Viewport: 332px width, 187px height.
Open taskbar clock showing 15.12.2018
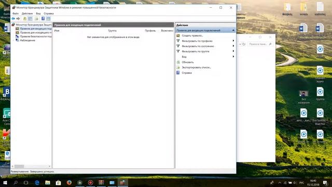click(x=313, y=183)
